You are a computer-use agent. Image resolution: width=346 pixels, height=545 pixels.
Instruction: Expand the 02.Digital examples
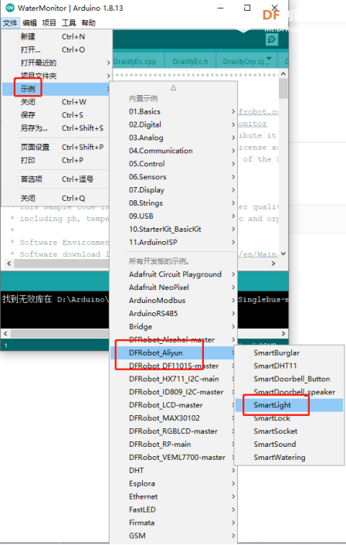(x=174, y=124)
